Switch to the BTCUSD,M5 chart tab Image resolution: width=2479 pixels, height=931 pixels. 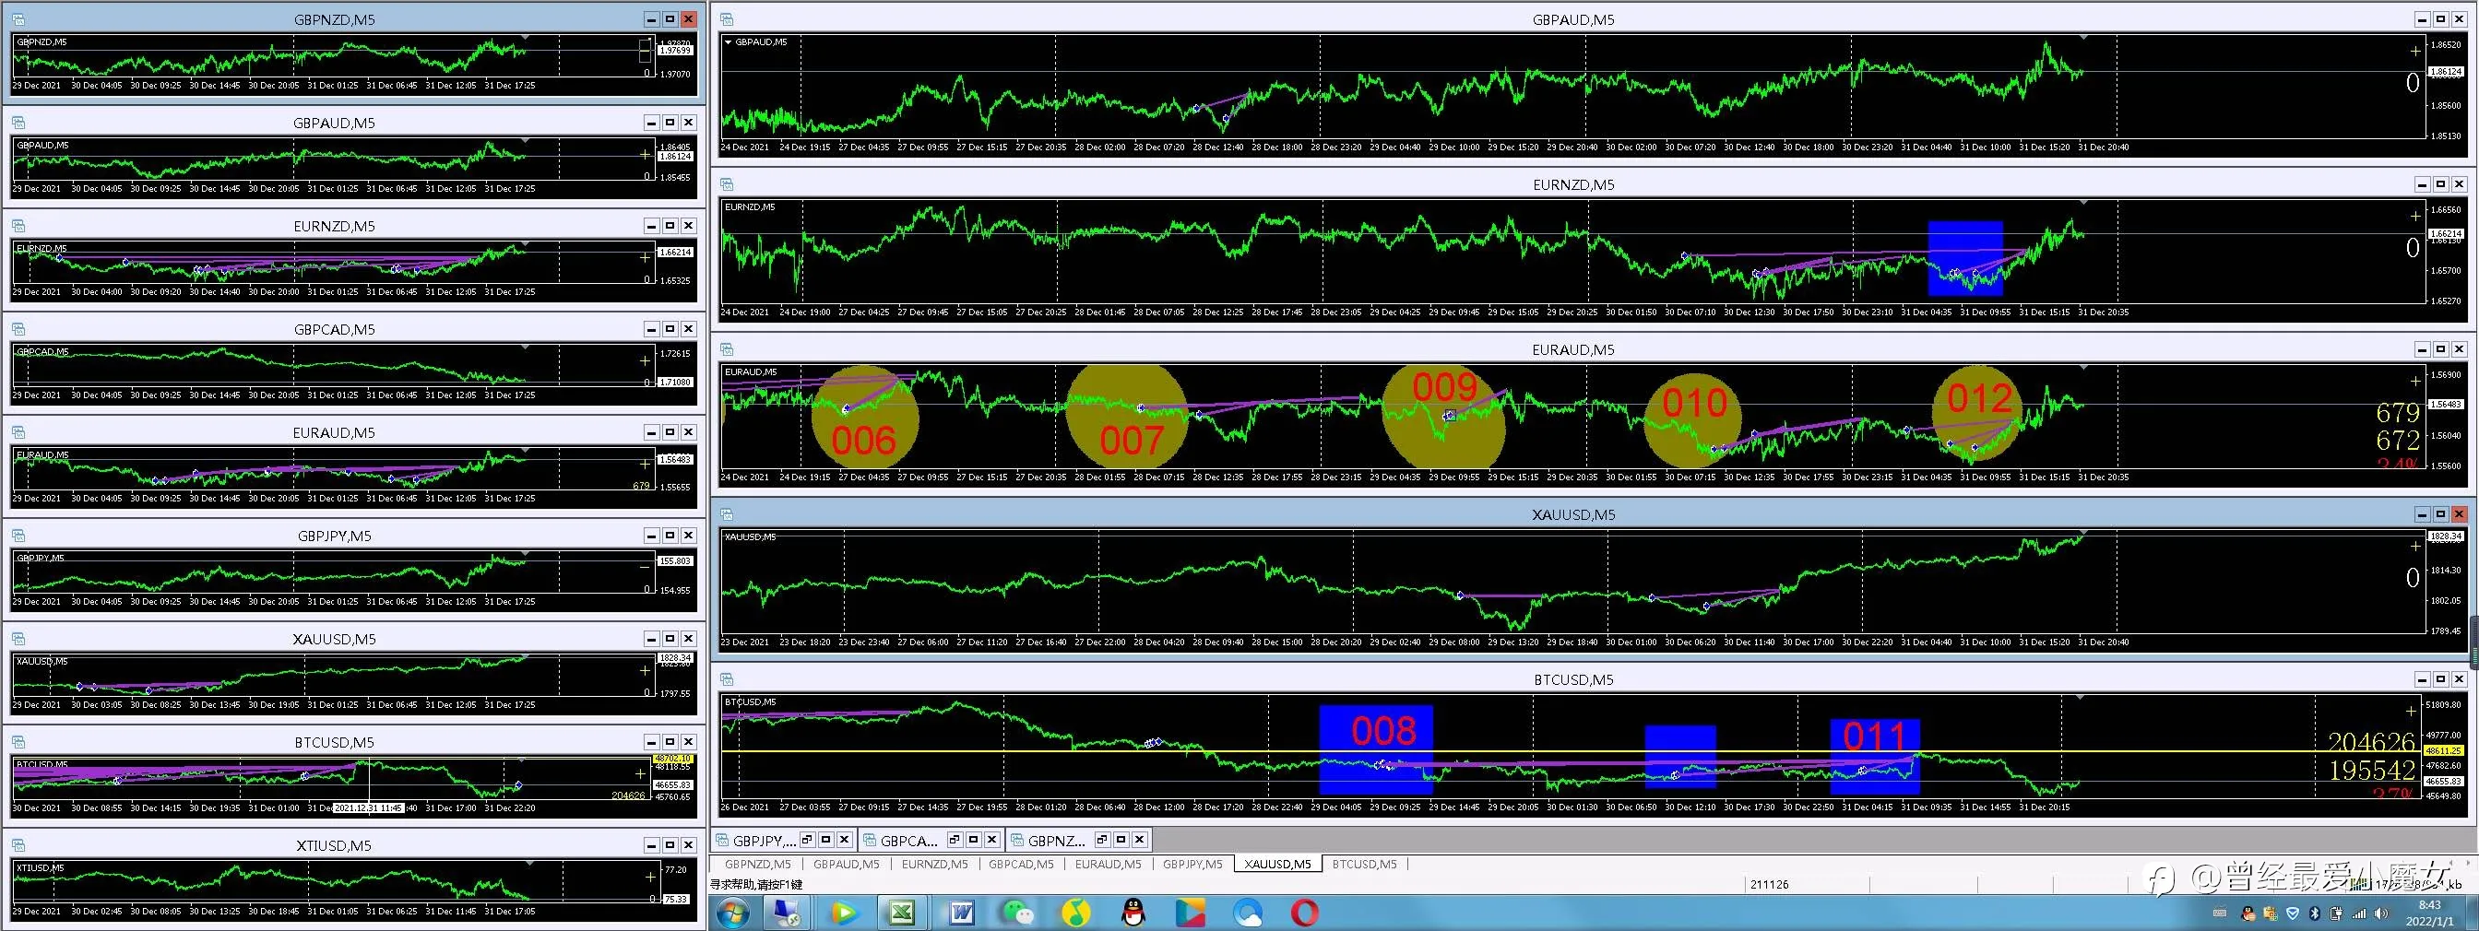[1364, 865]
